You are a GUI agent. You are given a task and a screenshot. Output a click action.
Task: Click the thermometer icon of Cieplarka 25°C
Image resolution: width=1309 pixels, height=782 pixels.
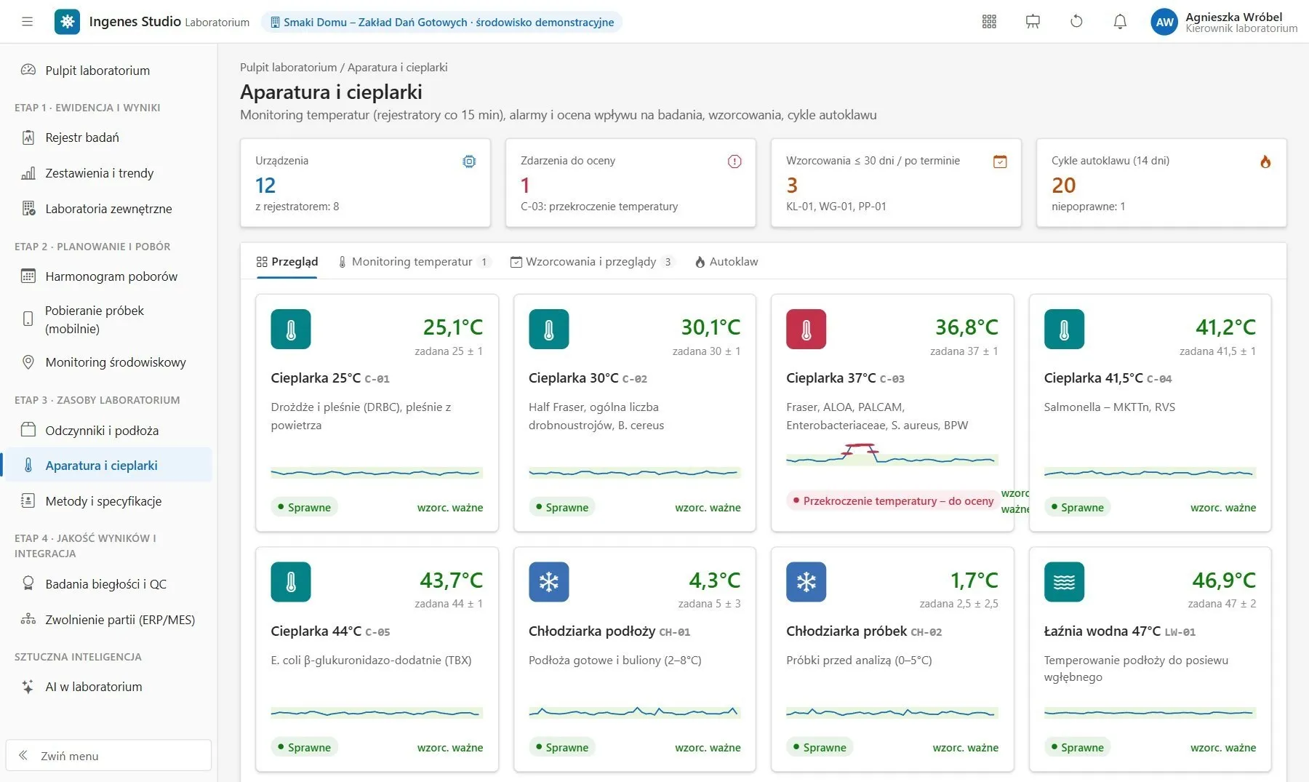tap(291, 330)
